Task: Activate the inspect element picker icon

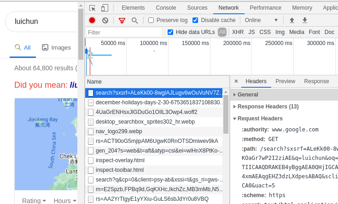Action: tap(93, 8)
